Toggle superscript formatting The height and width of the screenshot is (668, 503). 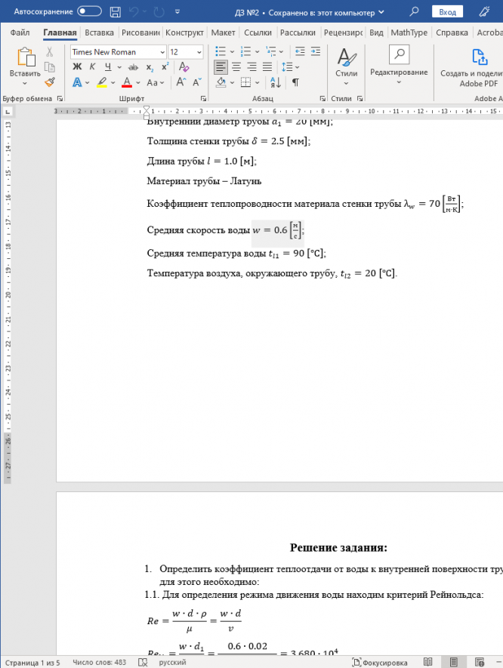pos(165,67)
